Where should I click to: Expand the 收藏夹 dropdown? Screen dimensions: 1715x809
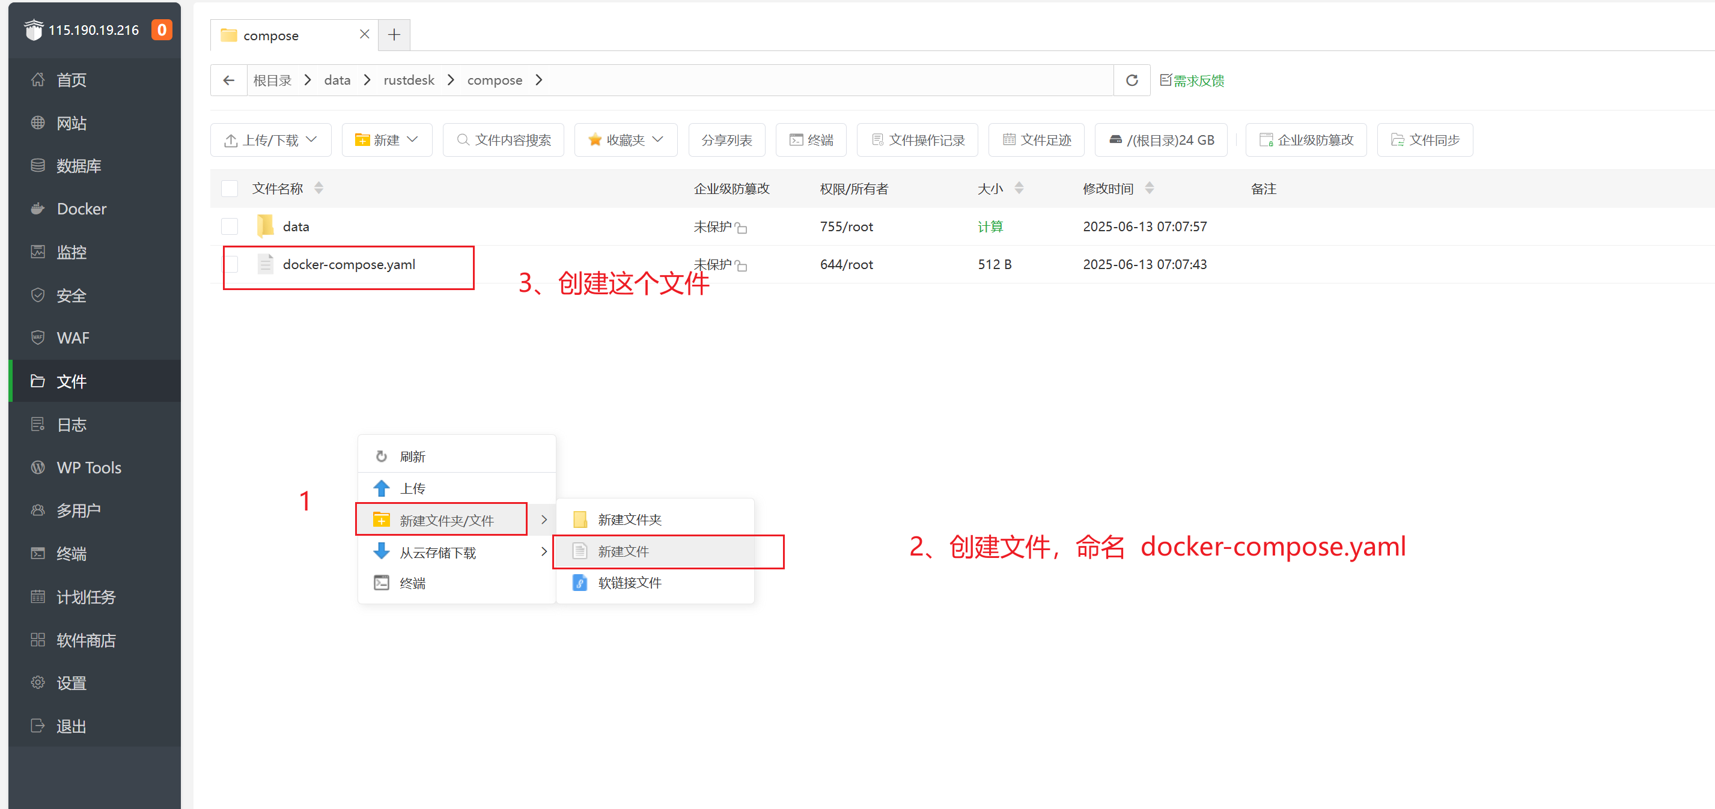[x=625, y=140]
